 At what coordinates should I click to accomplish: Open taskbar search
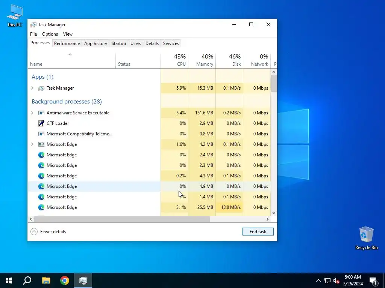click(x=27, y=280)
